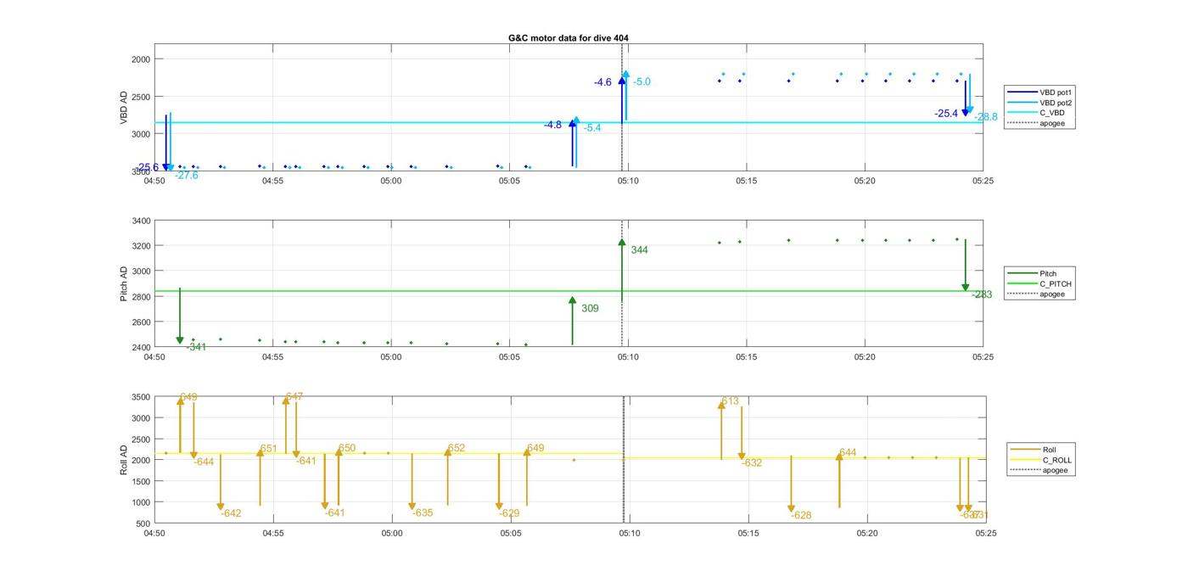1188x588 pixels.
Task: Click the '3200' tick on the Pitch axis
Action: coord(141,246)
